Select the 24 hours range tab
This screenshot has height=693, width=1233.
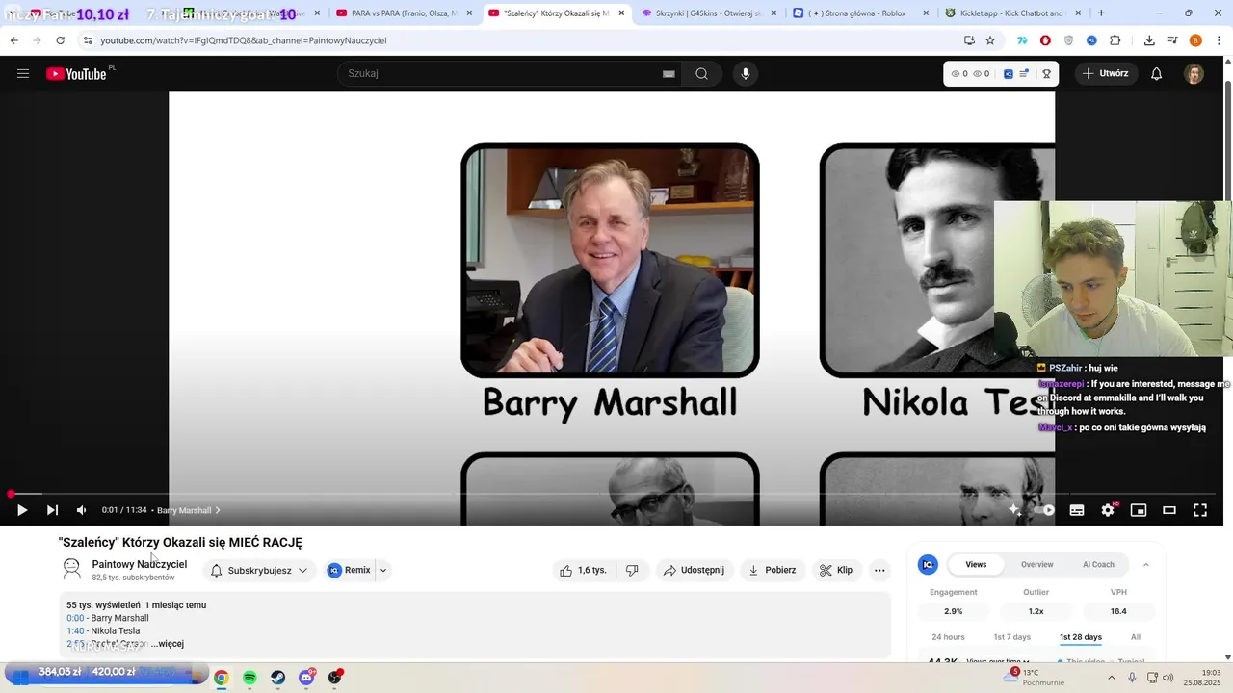tap(948, 637)
